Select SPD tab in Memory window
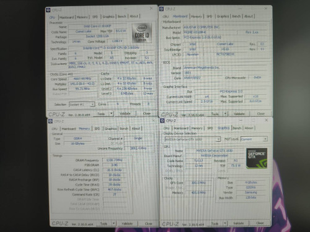The width and height of the screenshot is (310, 232). point(97,129)
